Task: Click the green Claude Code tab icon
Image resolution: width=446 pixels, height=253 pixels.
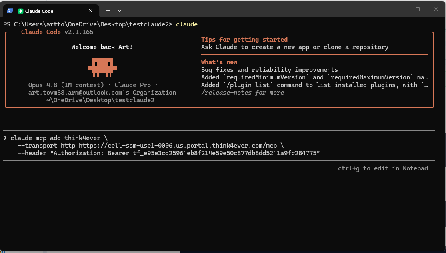Action: tap(20, 11)
